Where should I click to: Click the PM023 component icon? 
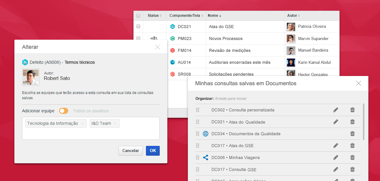point(173,38)
